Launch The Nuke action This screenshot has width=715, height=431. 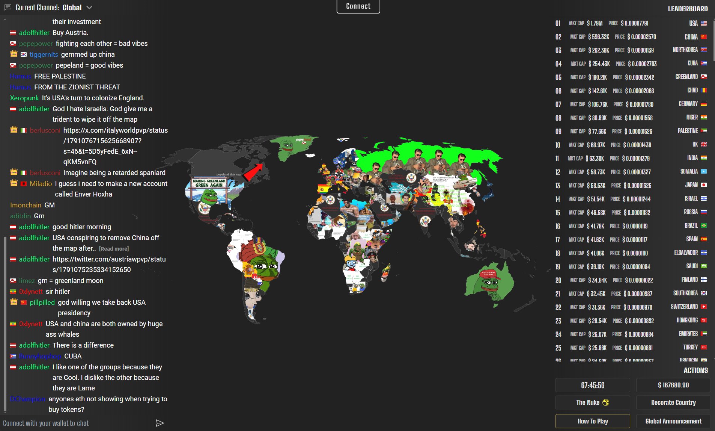[x=593, y=402]
